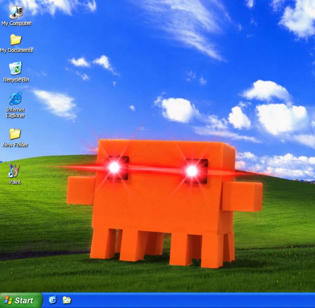
Task: Click the folder icon in taskbar quick launch
Action: [67, 300]
